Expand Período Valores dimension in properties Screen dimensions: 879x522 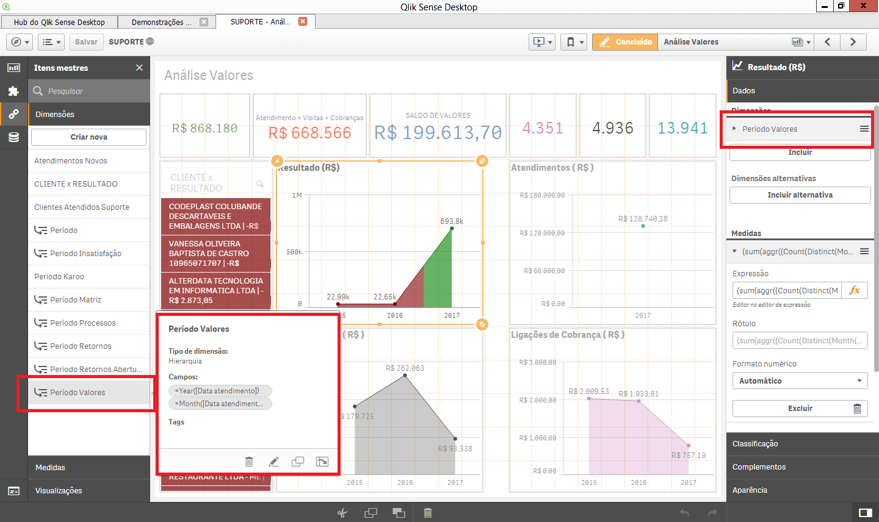click(x=734, y=129)
